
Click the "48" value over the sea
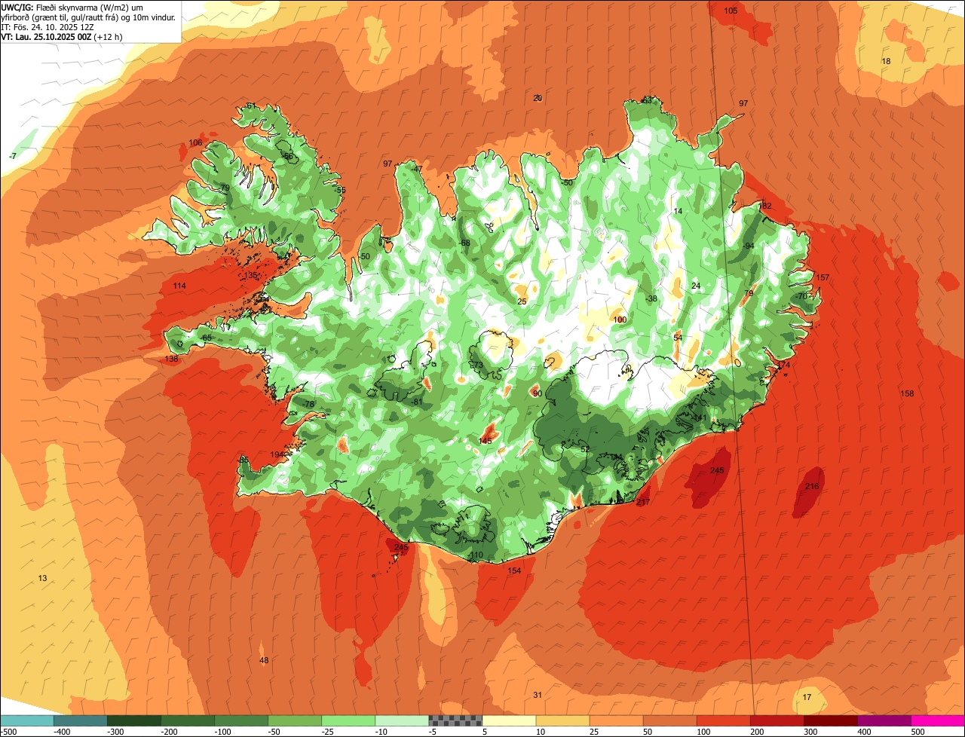[264, 661]
